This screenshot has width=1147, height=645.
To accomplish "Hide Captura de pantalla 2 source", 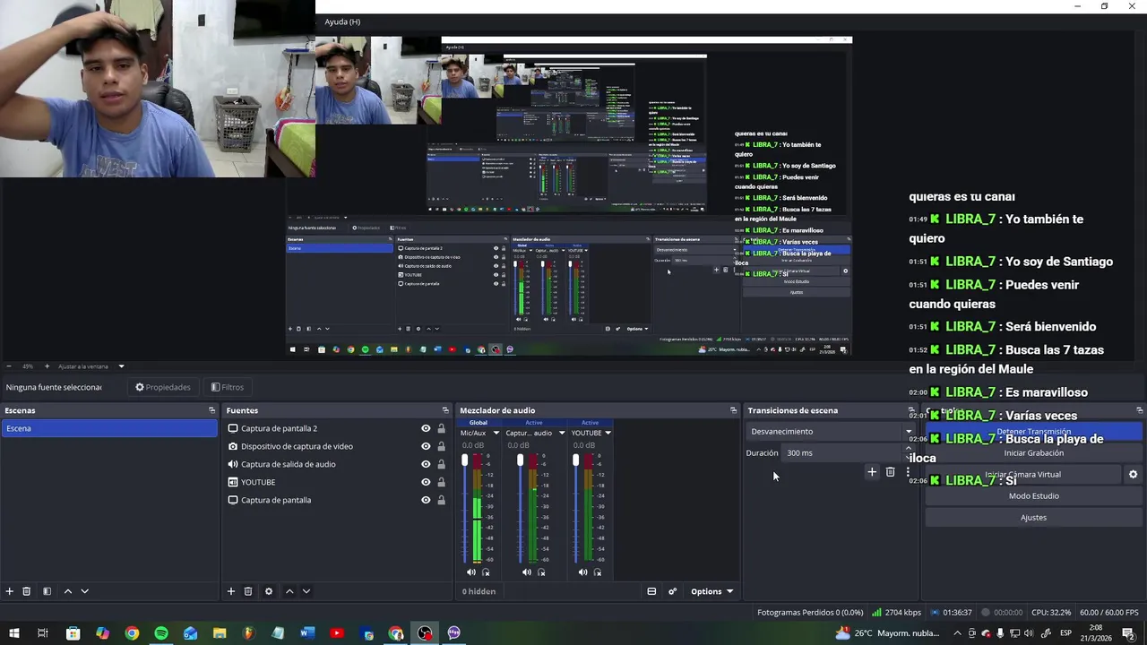I will pyautogui.click(x=426, y=428).
